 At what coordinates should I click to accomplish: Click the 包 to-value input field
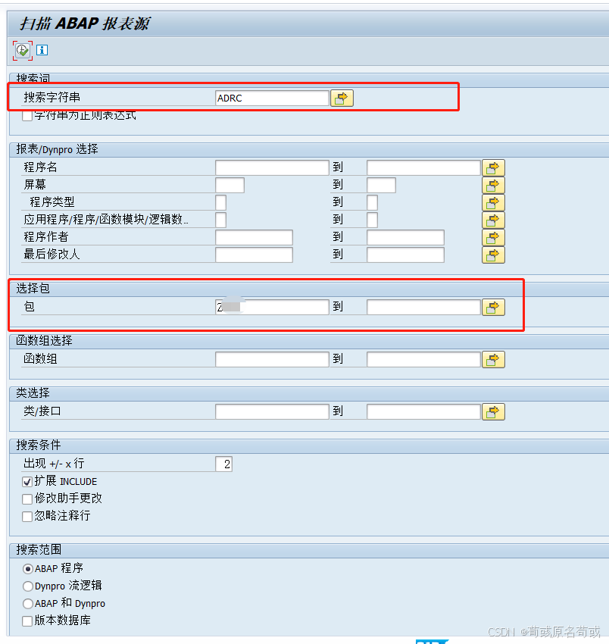[423, 307]
